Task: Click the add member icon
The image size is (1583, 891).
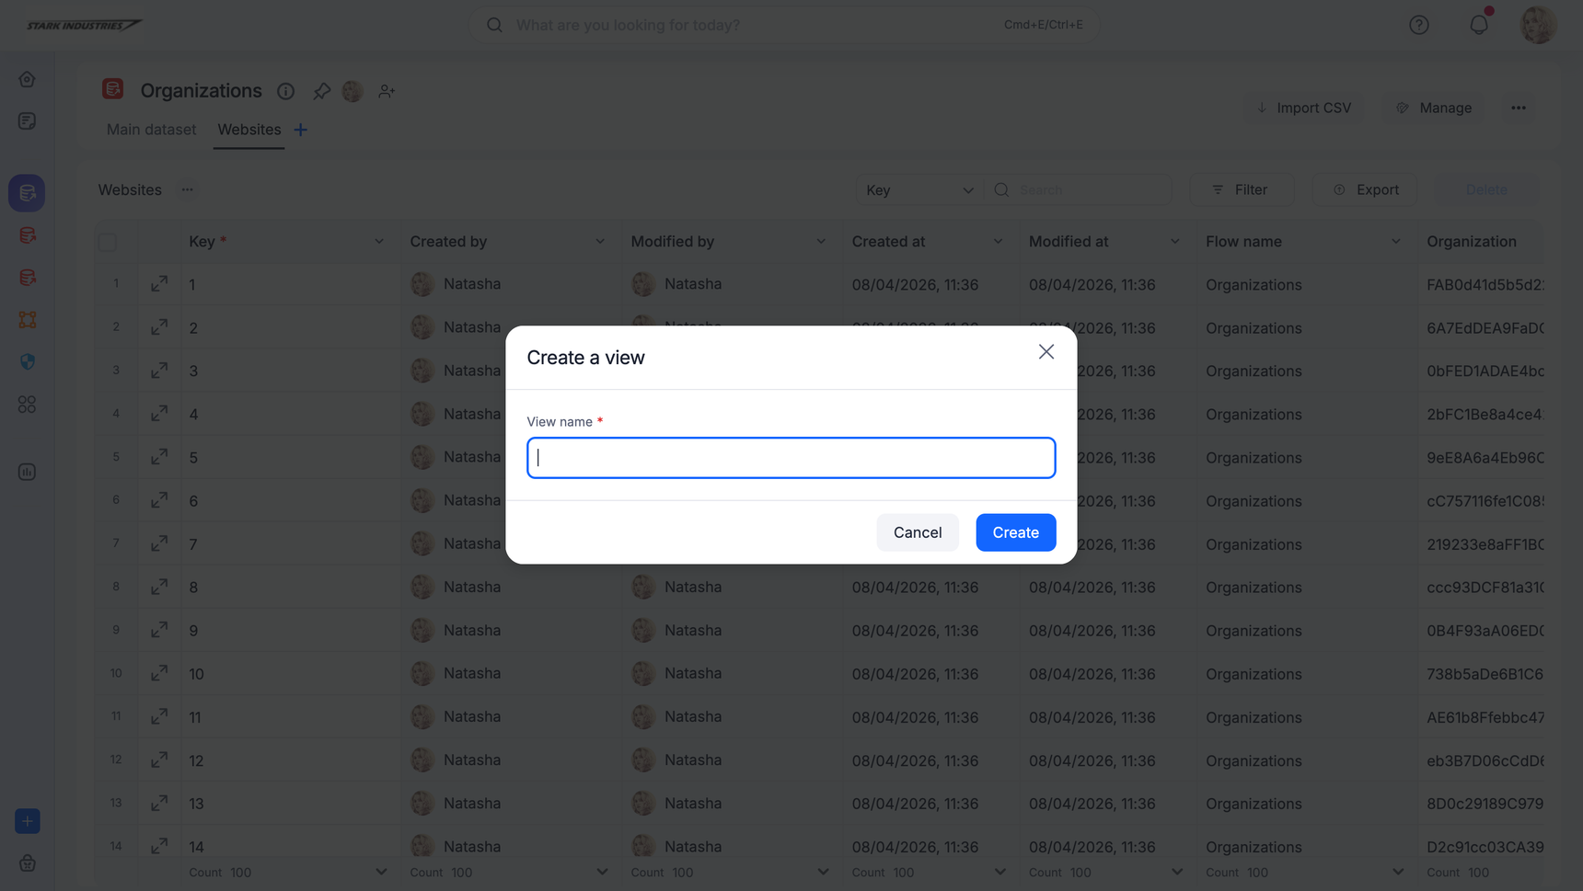Action: point(387,91)
